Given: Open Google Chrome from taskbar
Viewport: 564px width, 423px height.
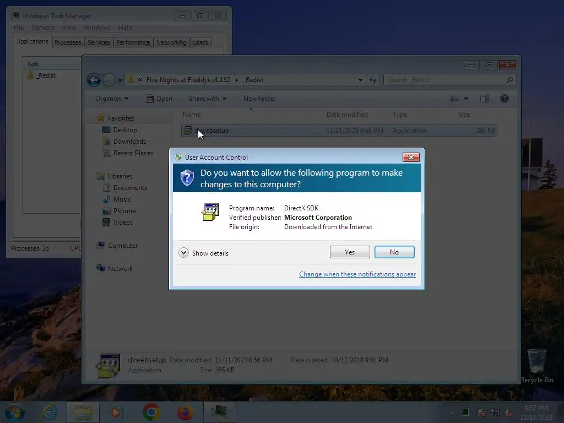Looking at the screenshot, I should [151, 412].
